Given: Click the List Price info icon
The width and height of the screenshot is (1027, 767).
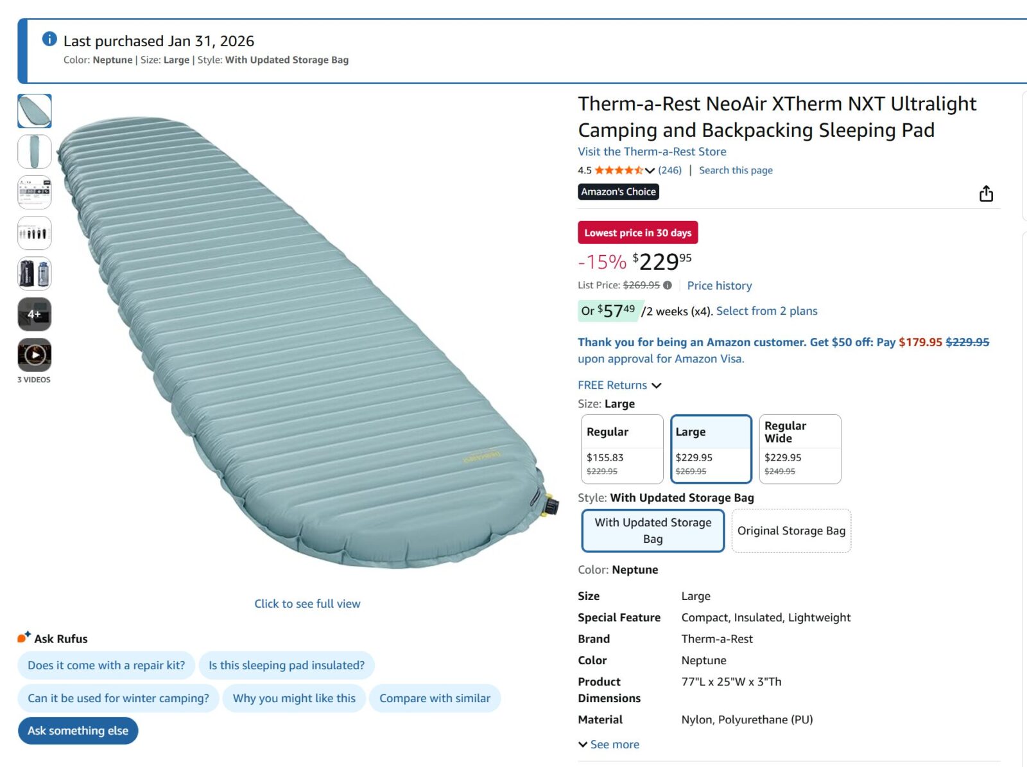Looking at the screenshot, I should [x=668, y=285].
